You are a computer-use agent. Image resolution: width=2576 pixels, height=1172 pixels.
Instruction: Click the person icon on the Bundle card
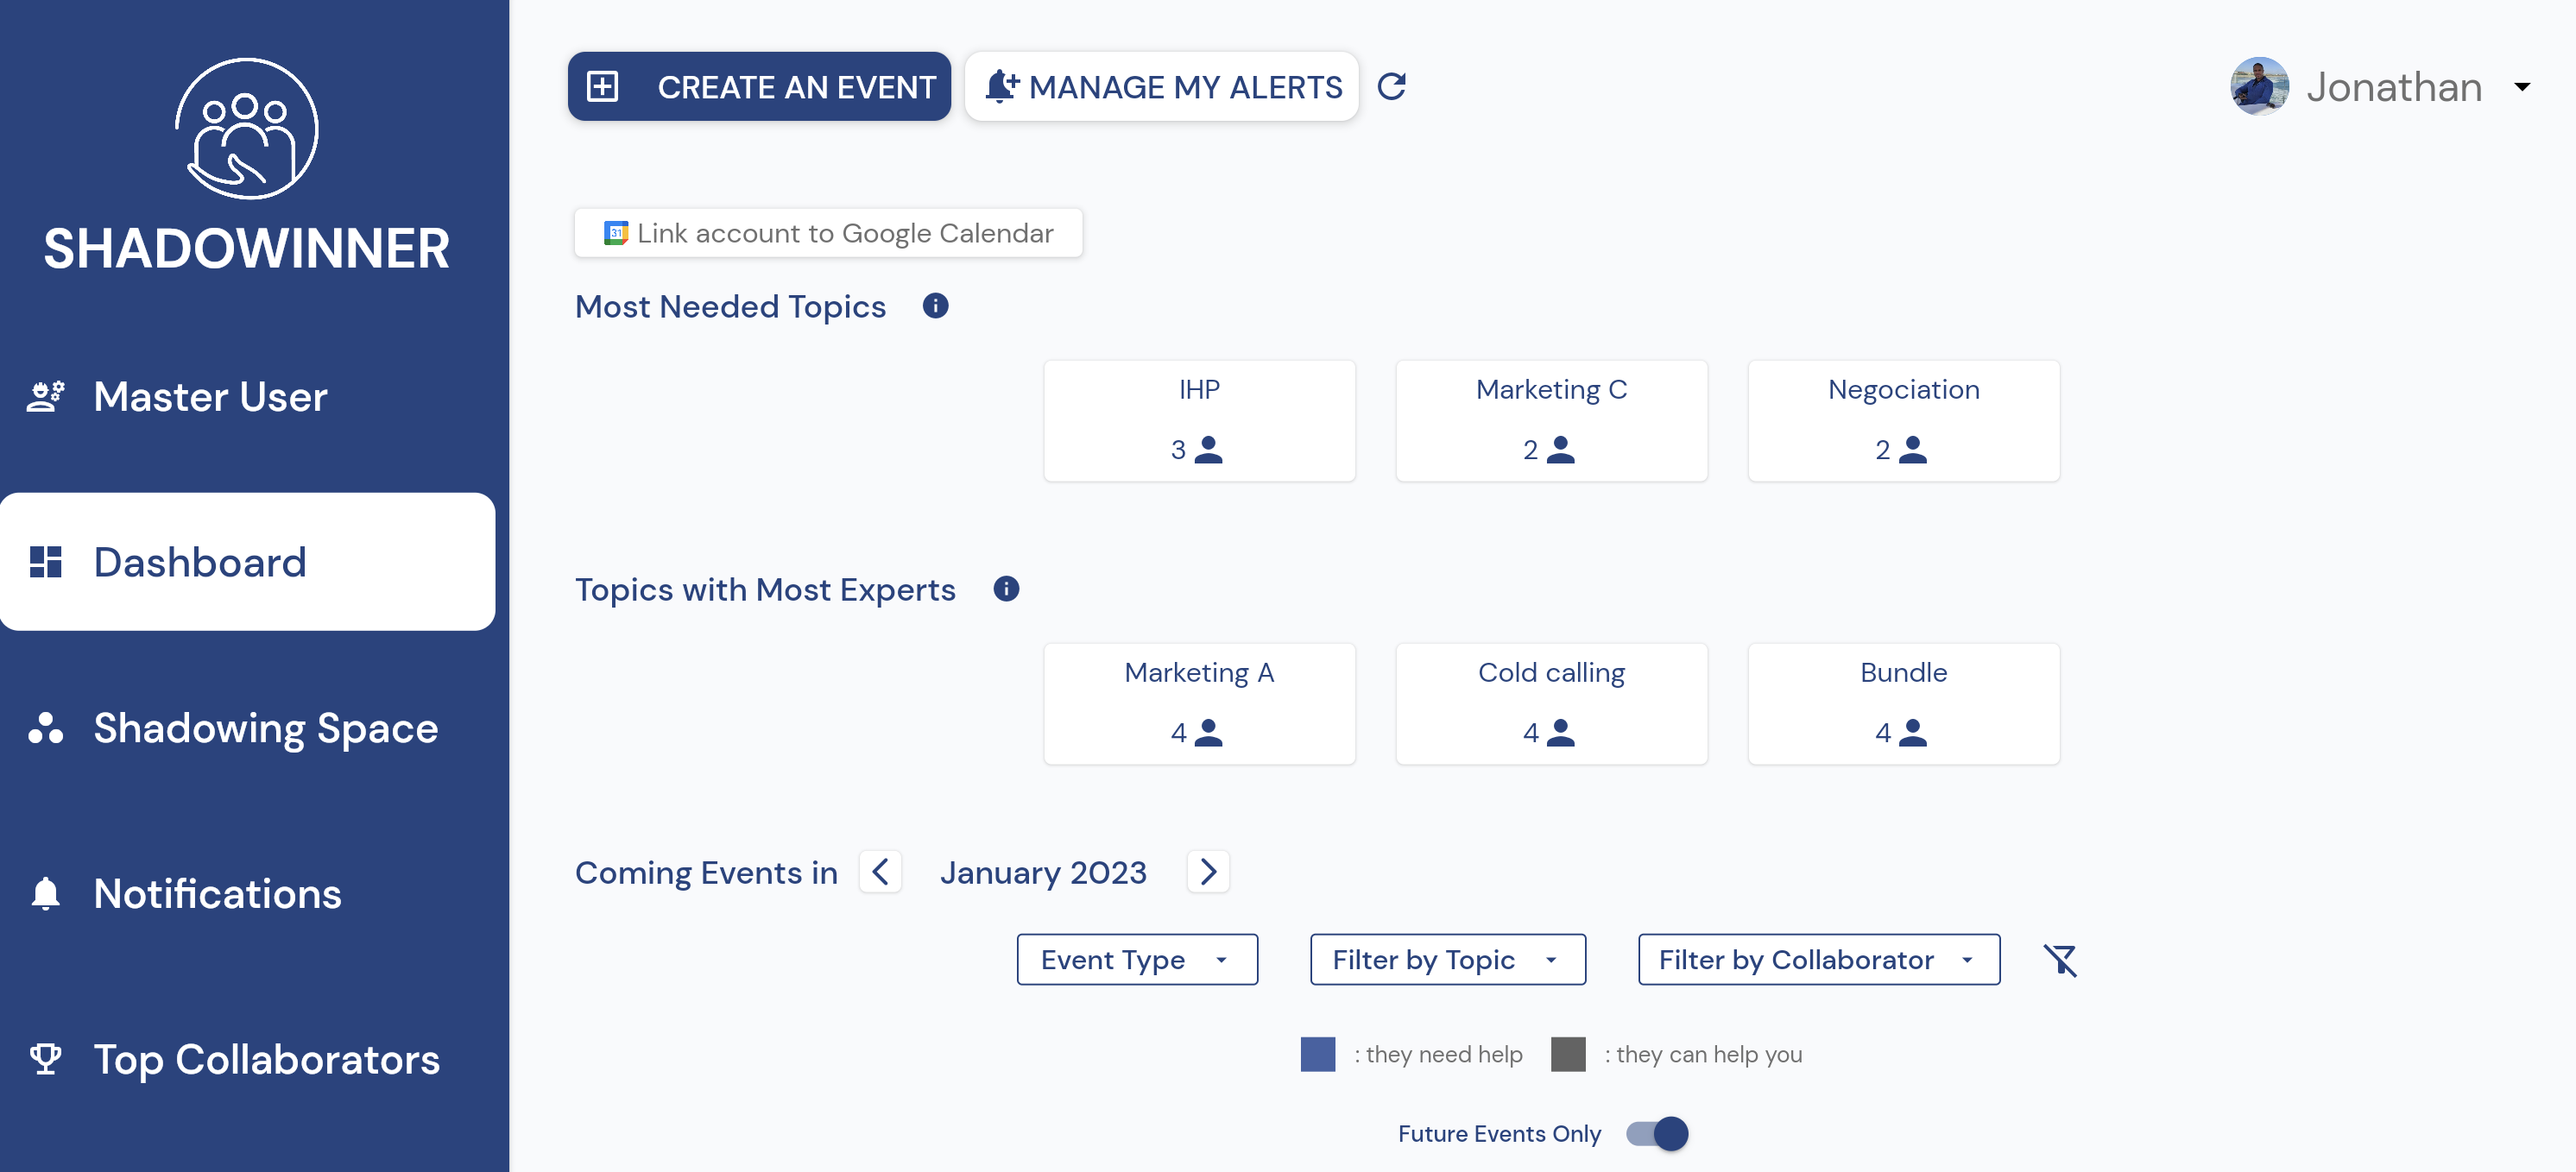point(1912,733)
